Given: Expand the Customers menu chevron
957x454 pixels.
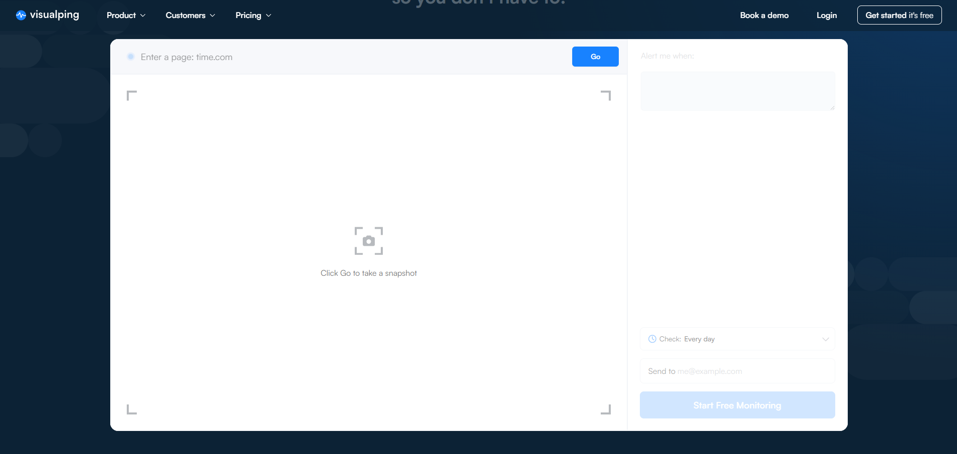Looking at the screenshot, I should (212, 16).
